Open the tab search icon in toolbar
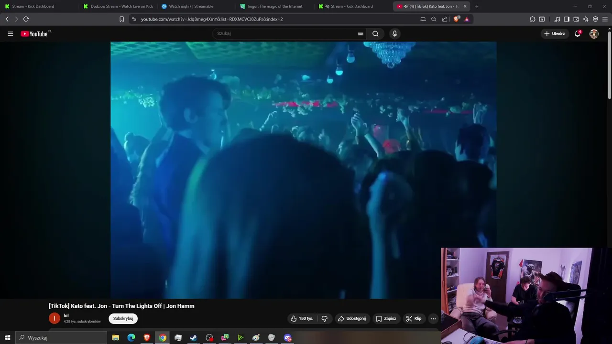The height and width of the screenshot is (344, 612). (x=542, y=19)
